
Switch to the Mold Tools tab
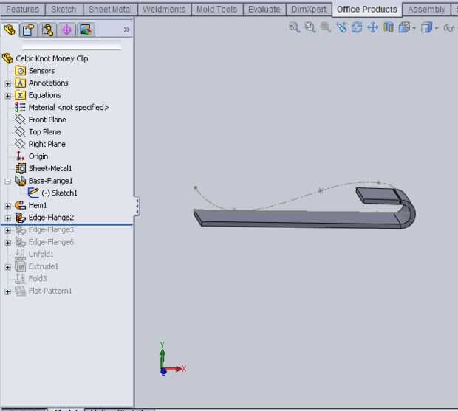coord(216,10)
